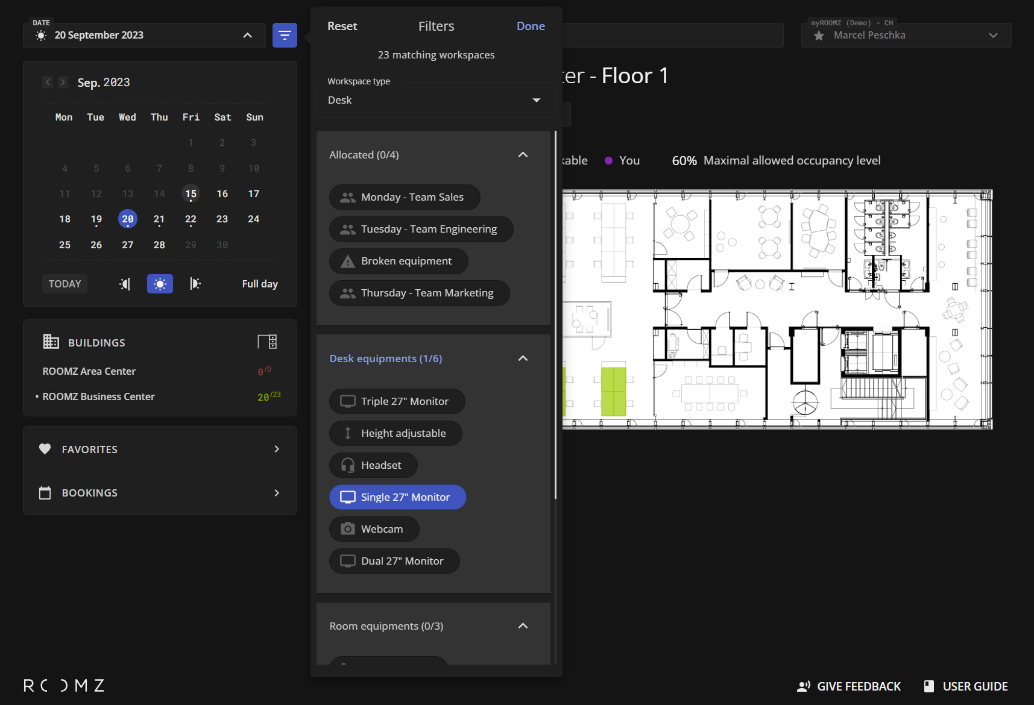Image resolution: width=1034 pixels, height=705 pixels.
Task: Toggle the Single 27" Monitor filter
Action: [x=397, y=497]
